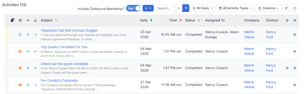Click green forward icon on Check out great candidate row
The image size is (305, 94).
28,68
